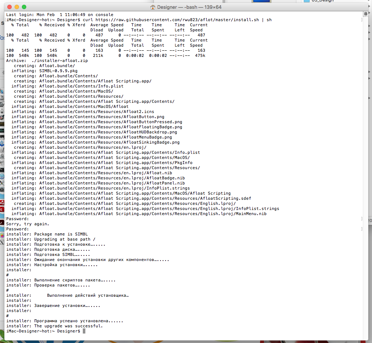Screen dimensions: 372x343
Task: Click the curl raw.githubusercontent.com install.sh command
Action: (177, 20)
